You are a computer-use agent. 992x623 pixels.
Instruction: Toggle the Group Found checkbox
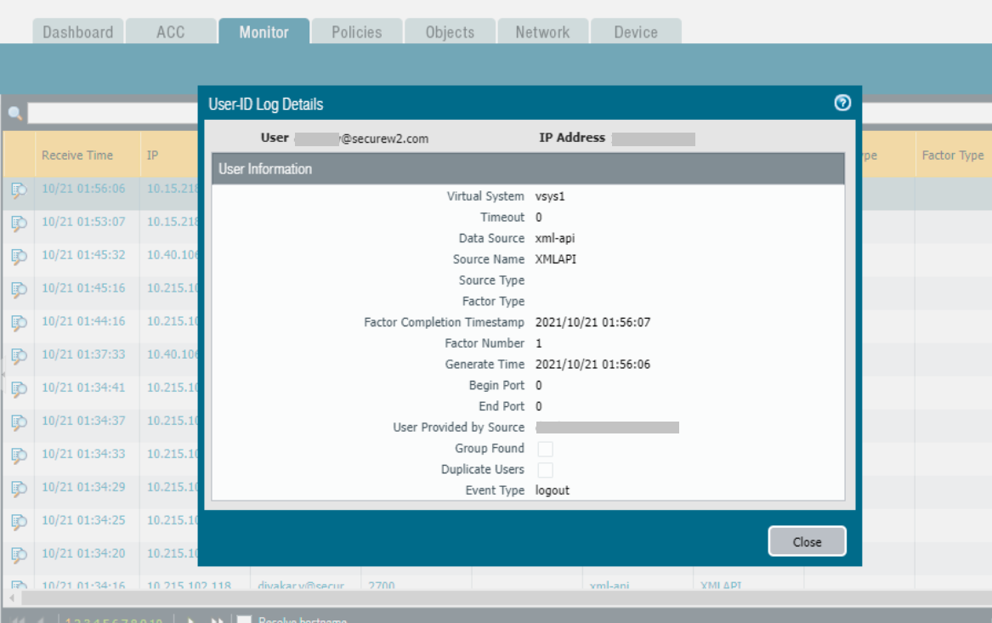(x=545, y=449)
